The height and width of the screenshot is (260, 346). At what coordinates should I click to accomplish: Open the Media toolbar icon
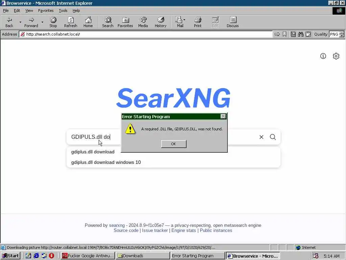pyautogui.click(x=143, y=22)
